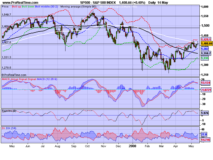Image resolution: width=213 pixels, height=160 pixels.
Task: Click Moving average (Simple 90) legend
Action: (78, 6)
